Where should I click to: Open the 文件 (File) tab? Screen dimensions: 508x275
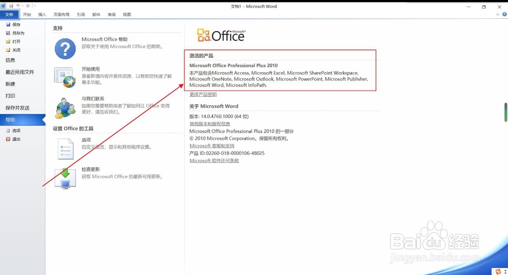(x=9, y=15)
